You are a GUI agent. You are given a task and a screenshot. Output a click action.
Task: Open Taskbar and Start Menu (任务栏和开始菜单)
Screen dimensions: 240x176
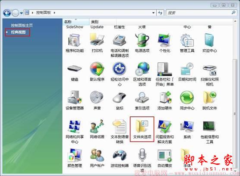click(164, 74)
